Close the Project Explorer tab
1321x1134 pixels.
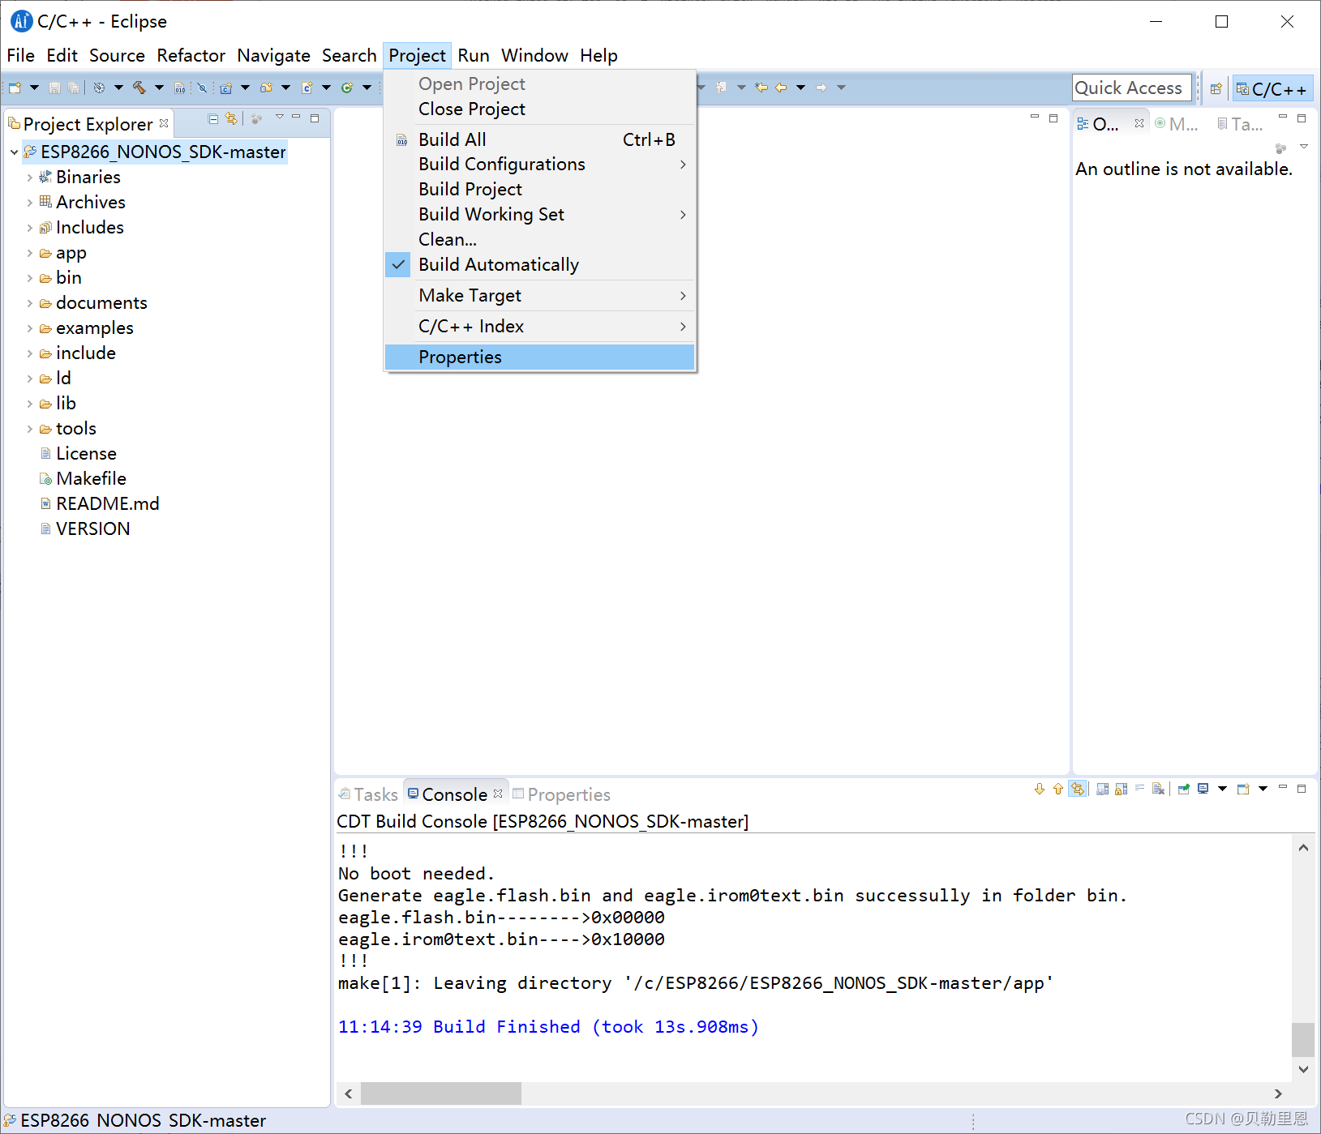pos(164,123)
